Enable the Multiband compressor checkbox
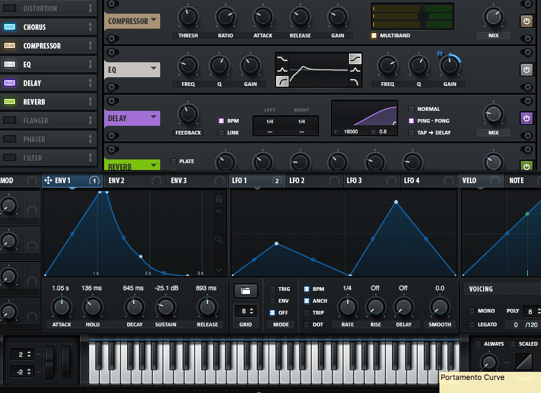The width and height of the screenshot is (541, 393). (374, 36)
